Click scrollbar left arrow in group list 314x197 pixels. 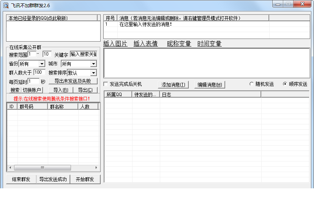[10, 168]
